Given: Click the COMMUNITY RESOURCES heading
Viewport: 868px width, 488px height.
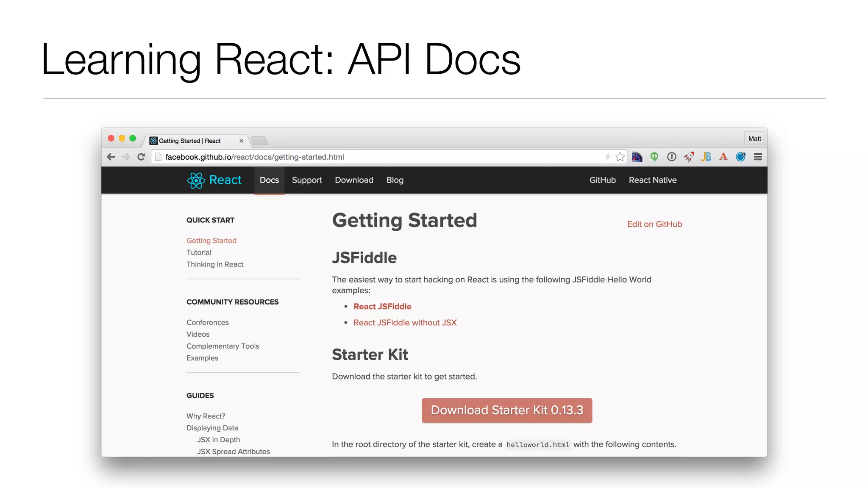Looking at the screenshot, I should [233, 302].
